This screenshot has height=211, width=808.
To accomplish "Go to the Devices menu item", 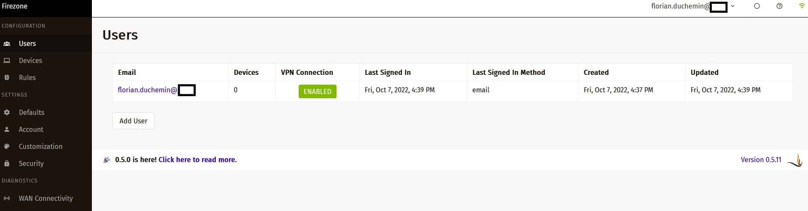I will pyautogui.click(x=31, y=60).
